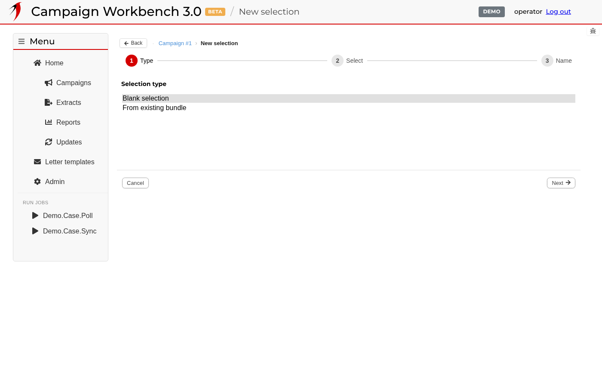The width and height of the screenshot is (602, 387).
Task: Click the Letter templates envelope icon
Action: pos(37,162)
